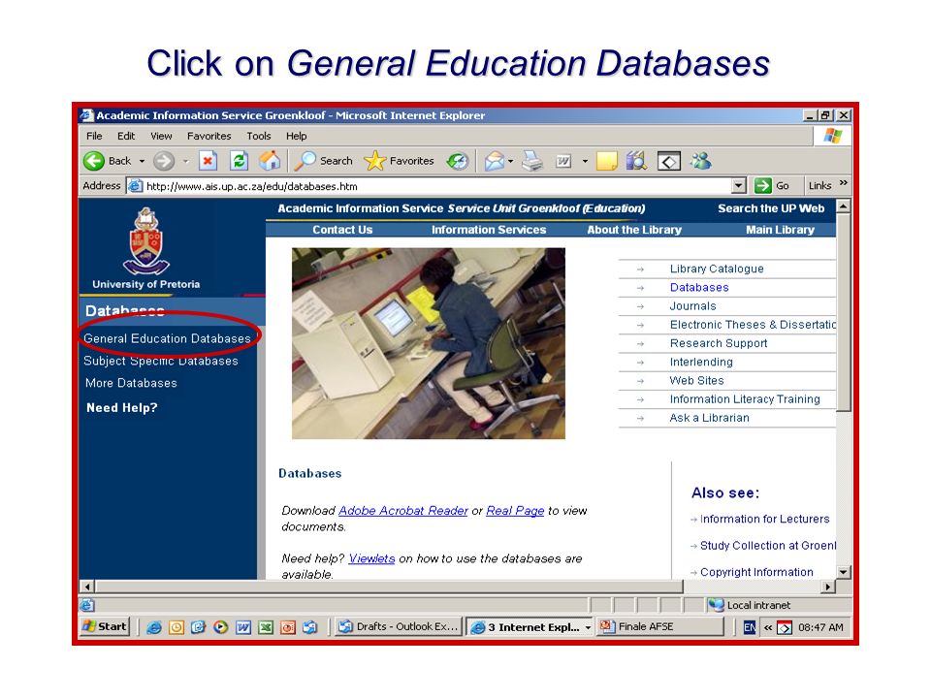Expand the Address bar dropdown arrow
This screenshot has height=698, width=931.
click(x=738, y=186)
